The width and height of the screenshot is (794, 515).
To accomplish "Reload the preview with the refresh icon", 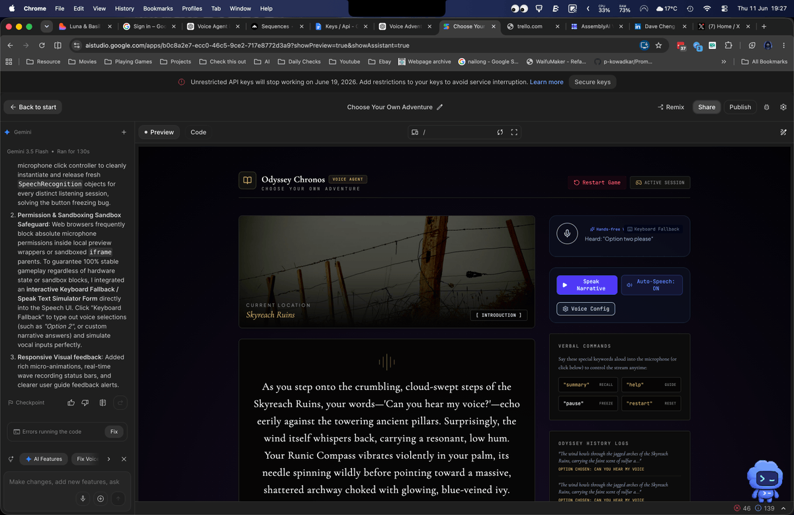I will (x=500, y=132).
